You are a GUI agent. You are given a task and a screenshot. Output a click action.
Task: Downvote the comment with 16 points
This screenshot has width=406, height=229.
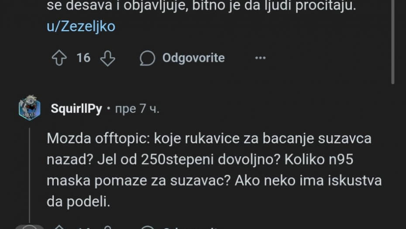tap(107, 58)
